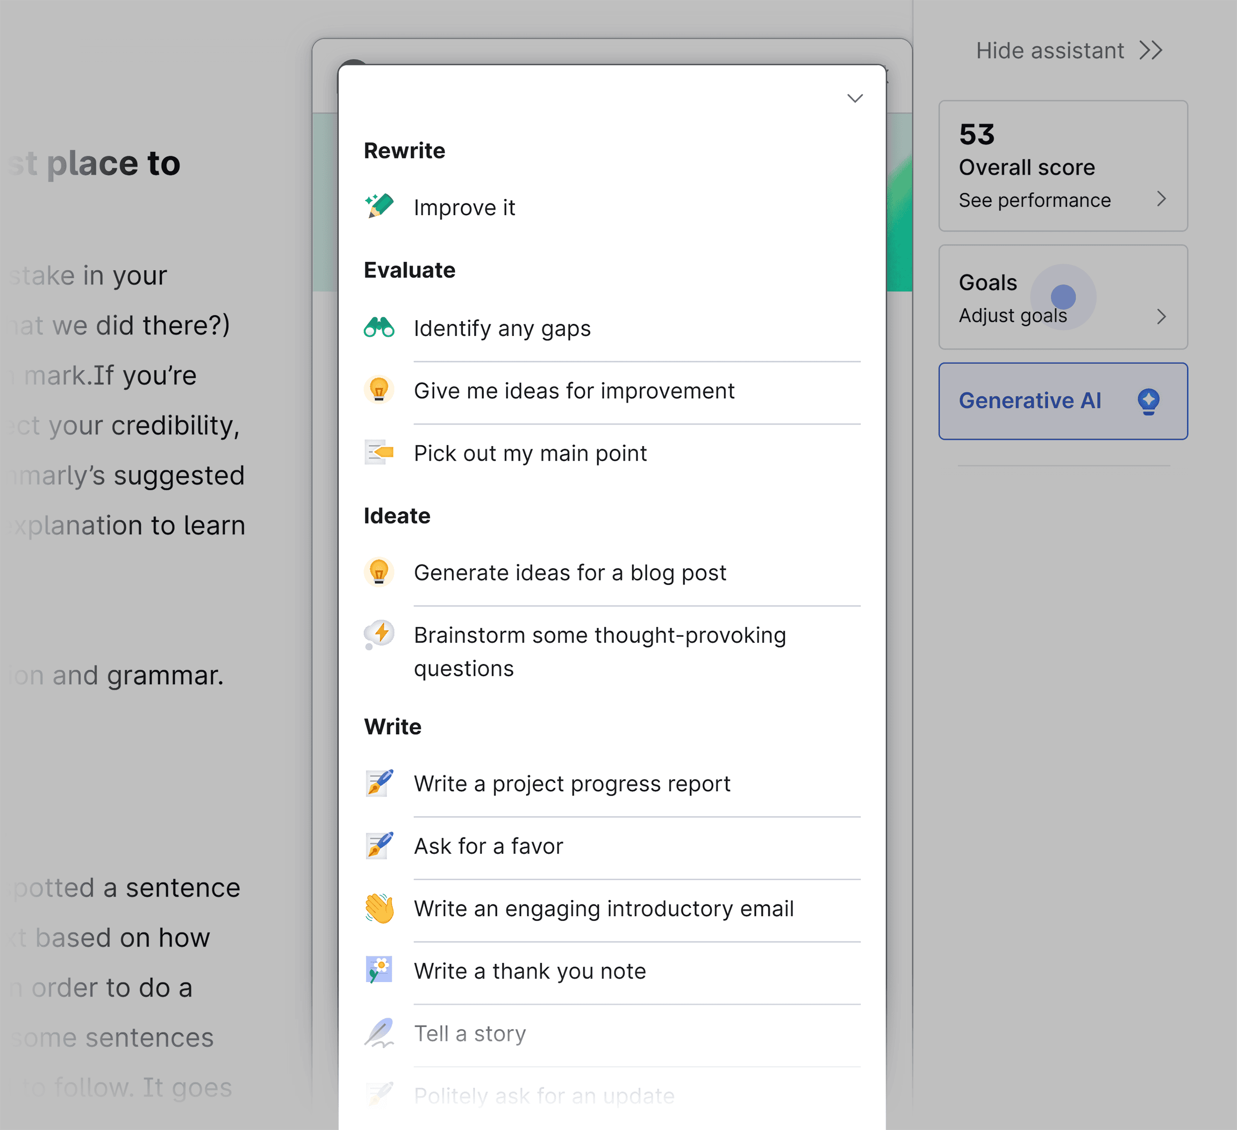Open See performance with its chevron arrow
The width and height of the screenshot is (1237, 1130).
(1161, 199)
